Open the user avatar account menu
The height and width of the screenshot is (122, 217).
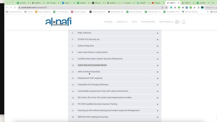[x=177, y=22]
